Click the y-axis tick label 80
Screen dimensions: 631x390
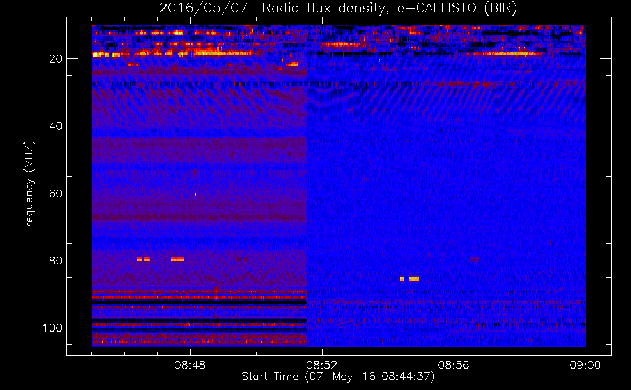[56, 261]
